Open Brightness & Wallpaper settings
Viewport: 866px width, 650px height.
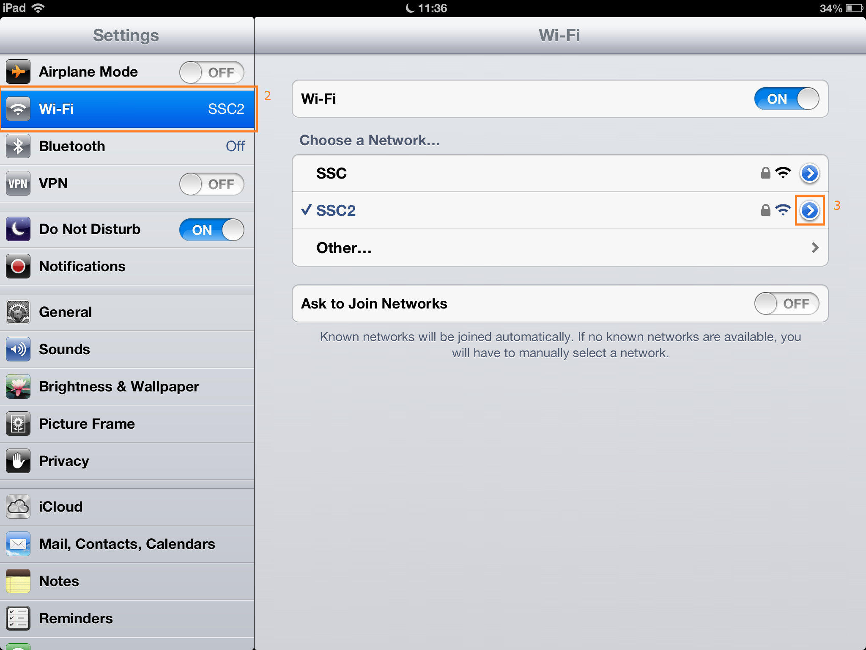point(127,386)
